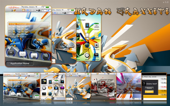Open the first bottom thumbnail with blue graffiti home screen
Image resolution: width=170 pixels, height=106 pixels.
point(22,86)
